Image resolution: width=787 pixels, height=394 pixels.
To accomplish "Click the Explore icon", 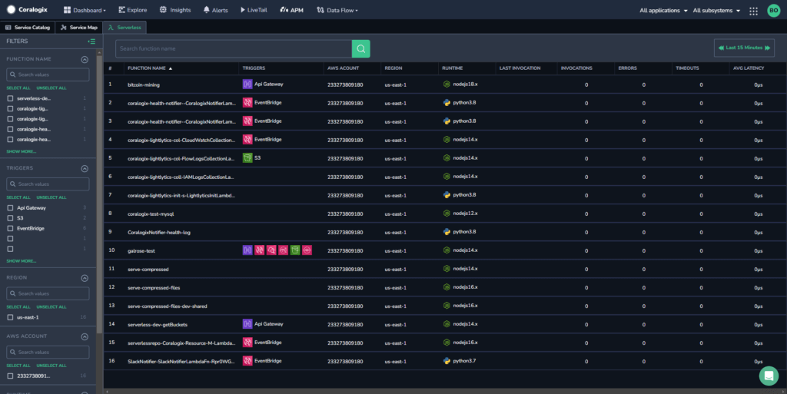I will click(121, 9).
